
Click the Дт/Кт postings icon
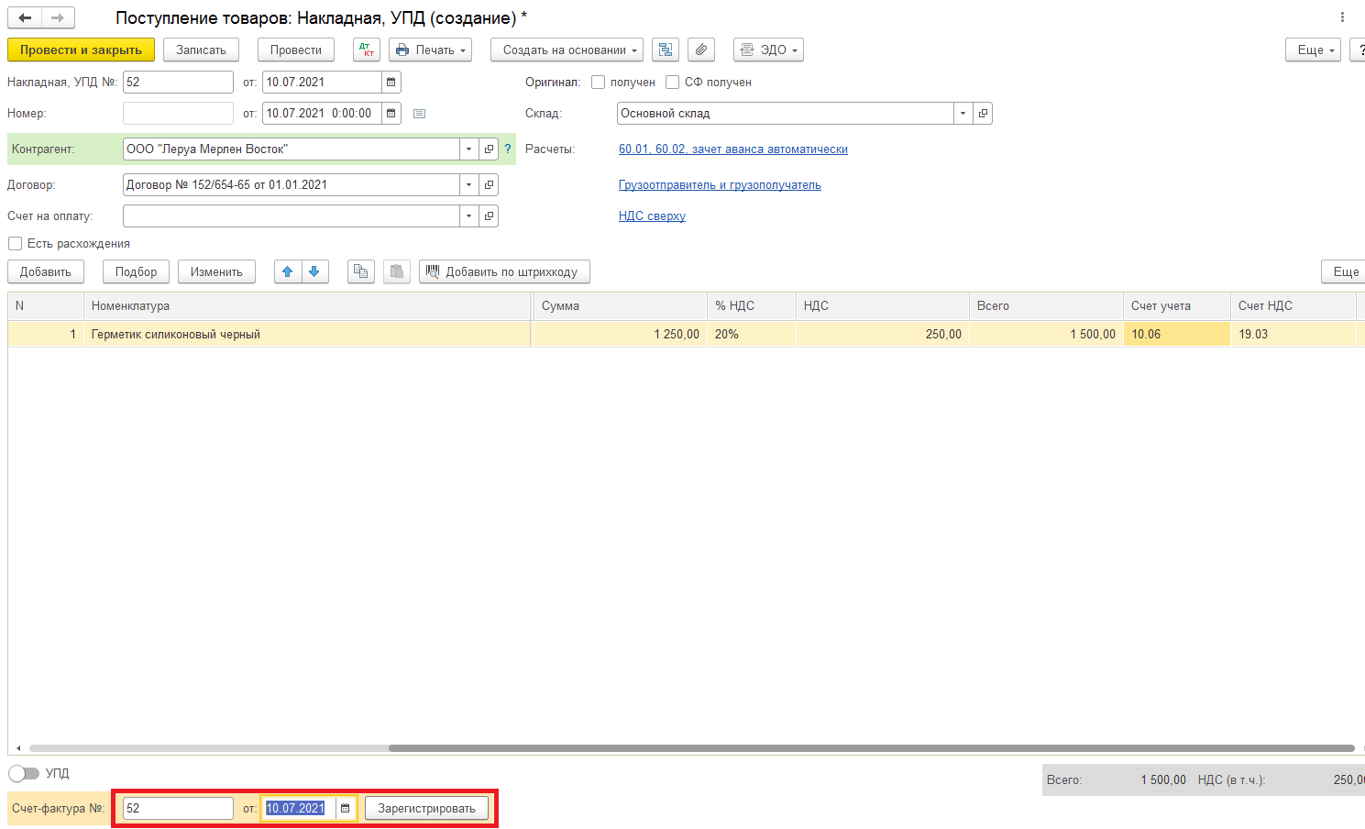click(x=367, y=50)
